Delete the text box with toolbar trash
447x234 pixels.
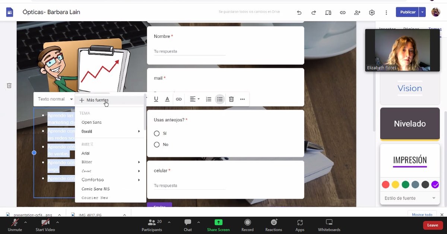click(x=231, y=99)
